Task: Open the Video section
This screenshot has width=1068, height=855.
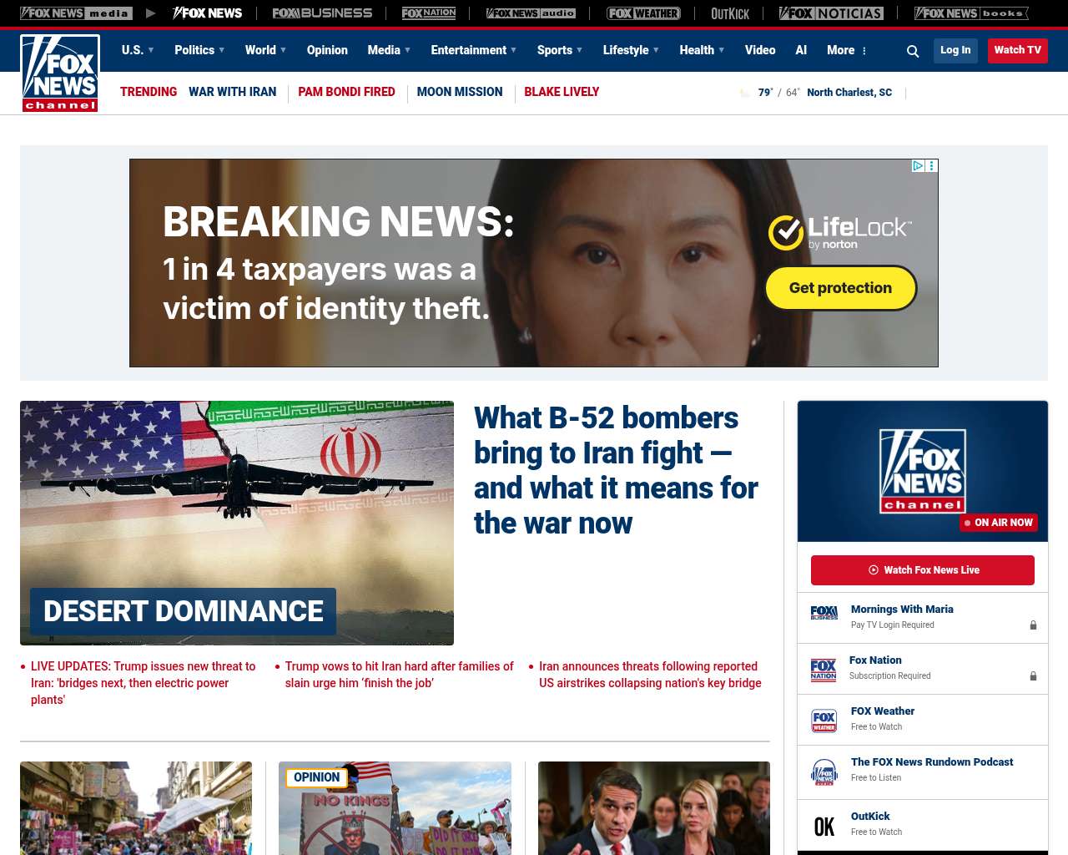Action: [759, 50]
